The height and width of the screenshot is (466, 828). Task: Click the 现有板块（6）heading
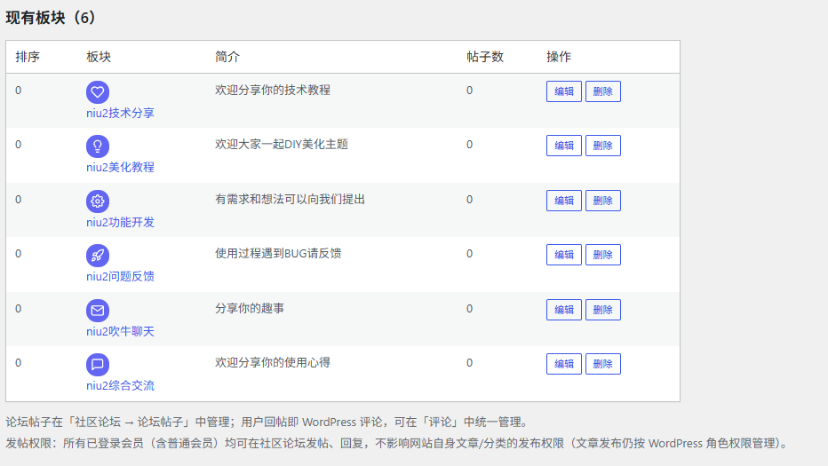pyautogui.click(x=51, y=18)
